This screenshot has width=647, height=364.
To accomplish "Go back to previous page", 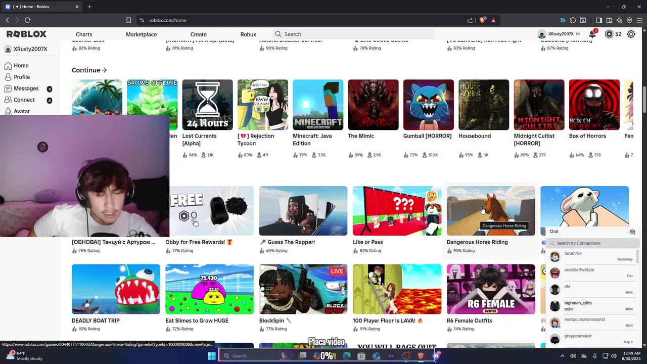I will [x=8, y=20].
